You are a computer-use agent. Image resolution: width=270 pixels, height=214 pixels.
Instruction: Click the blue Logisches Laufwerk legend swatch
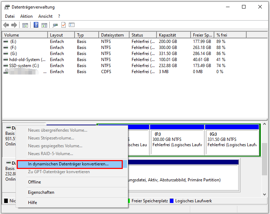(172, 201)
